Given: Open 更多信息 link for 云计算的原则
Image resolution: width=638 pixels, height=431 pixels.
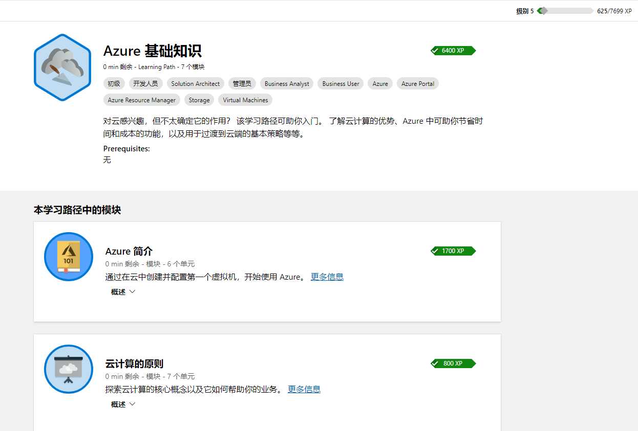Looking at the screenshot, I should tap(304, 389).
